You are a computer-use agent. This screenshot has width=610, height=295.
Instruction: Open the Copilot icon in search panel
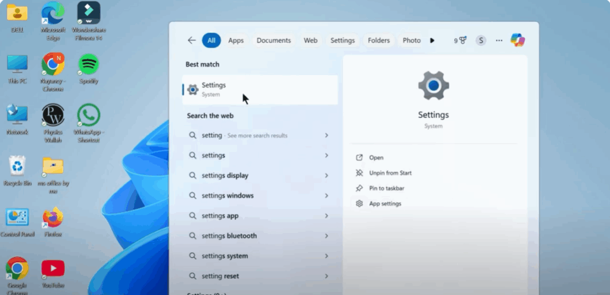tap(518, 40)
